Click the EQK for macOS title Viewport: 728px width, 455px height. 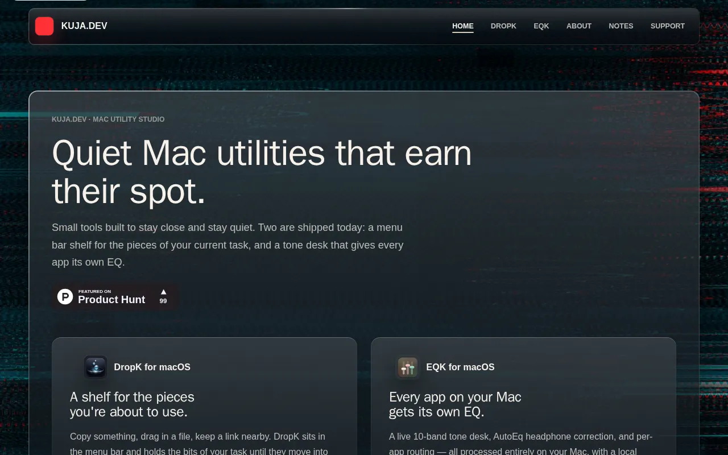[x=460, y=367]
